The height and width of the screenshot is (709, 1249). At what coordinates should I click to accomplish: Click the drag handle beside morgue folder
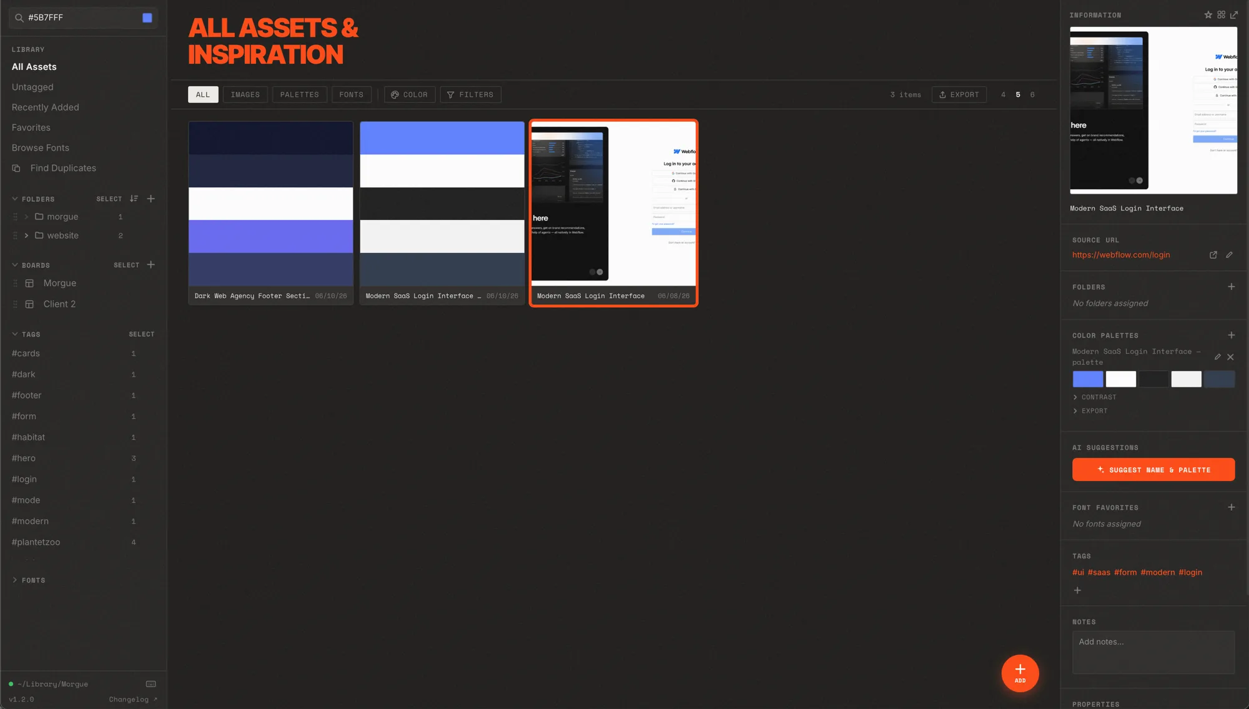pyautogui.click(x=16, y=217)
